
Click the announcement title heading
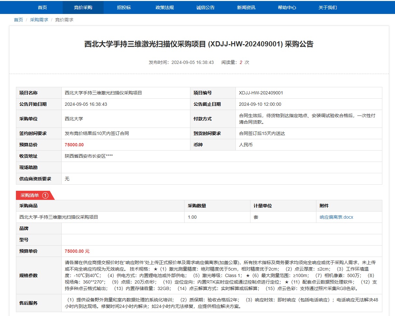click(199, 44)
